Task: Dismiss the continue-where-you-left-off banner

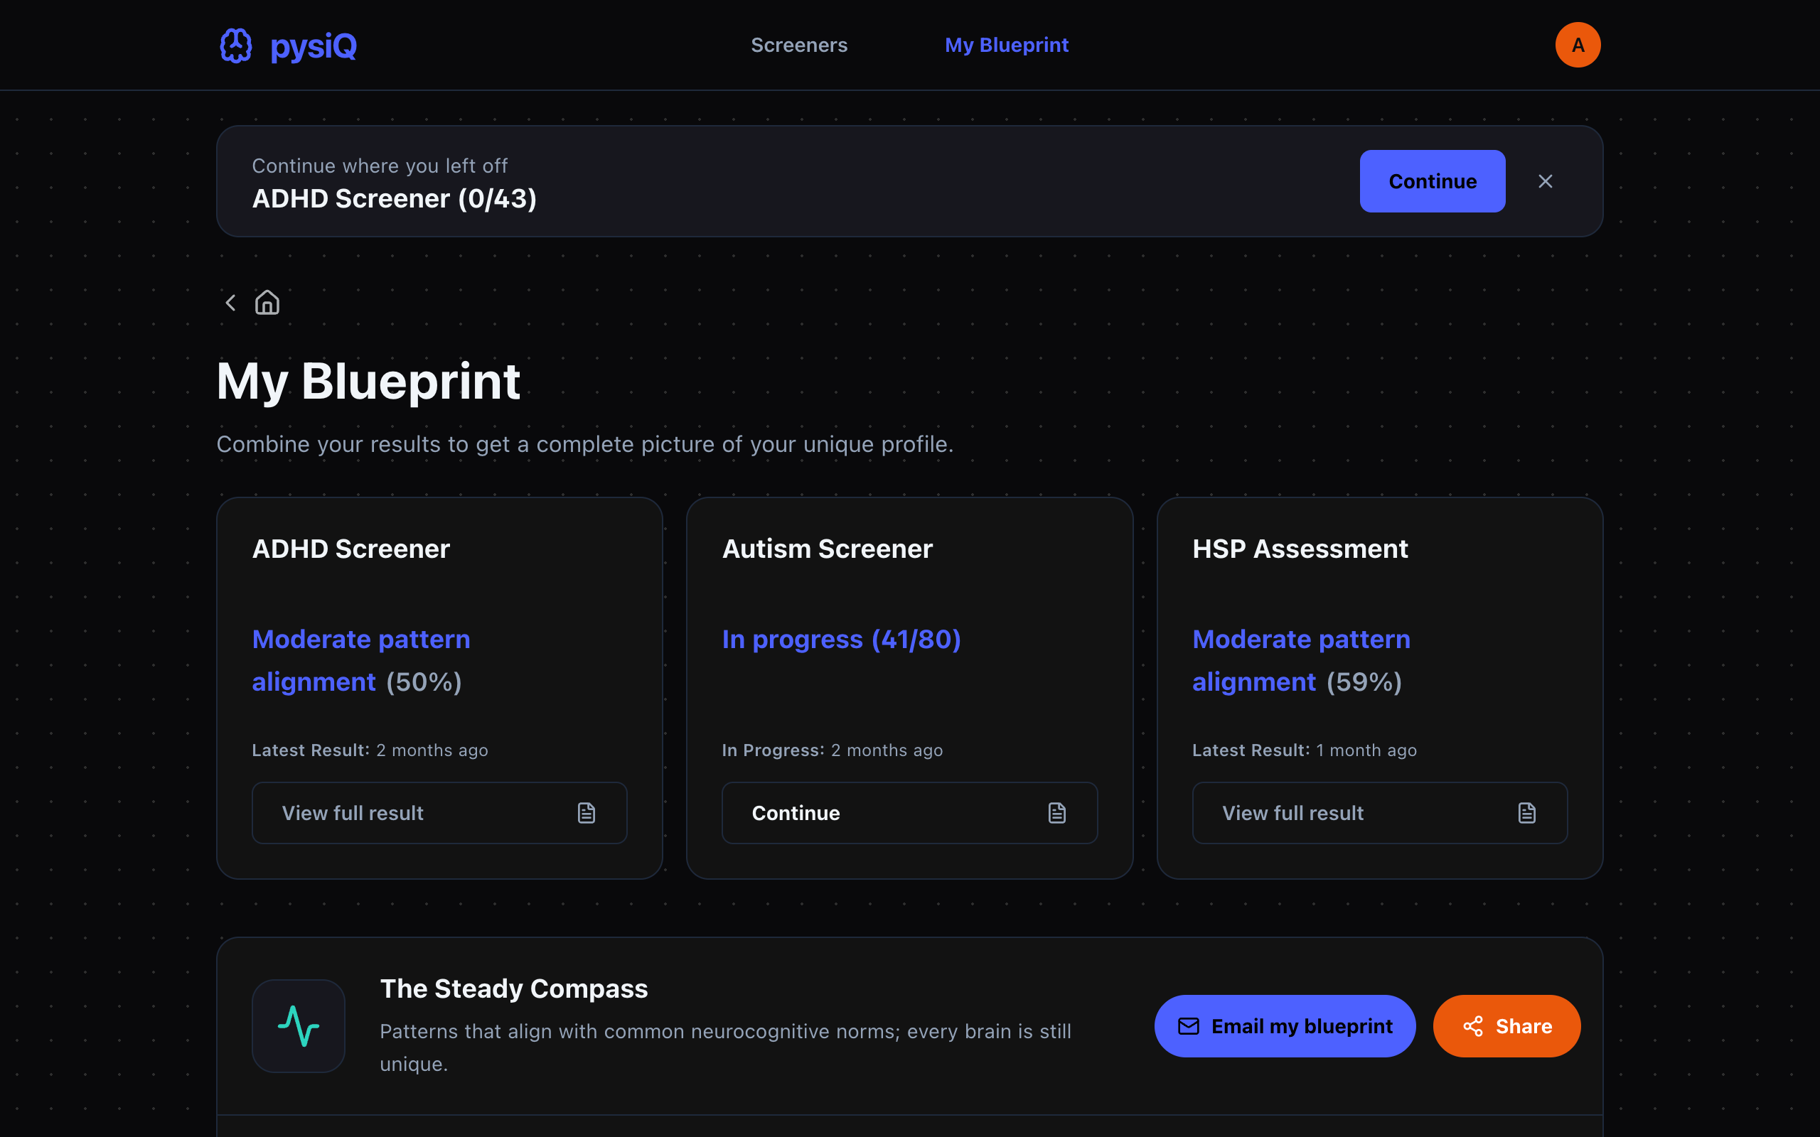Action: pos(1545,181)
